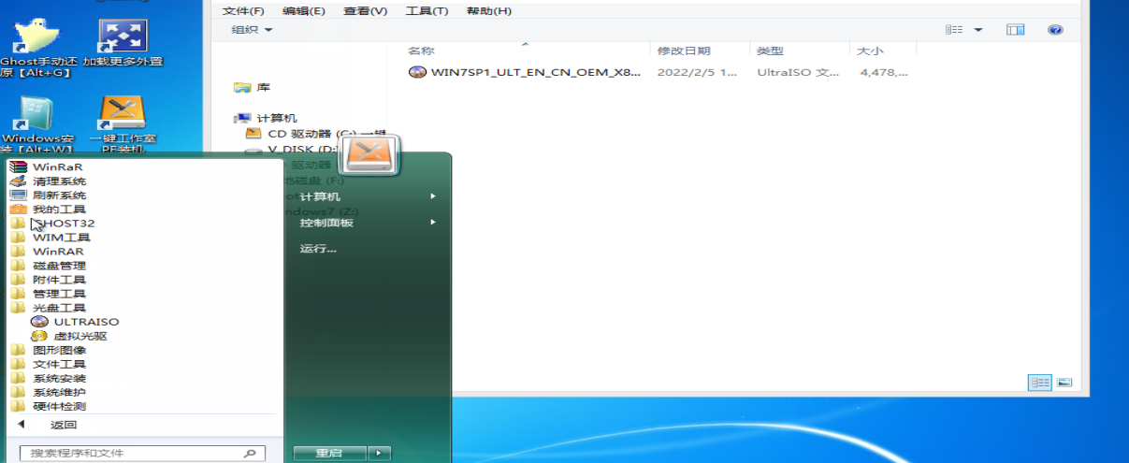This screenshot has height=463, width=1129.
Task: Click the start menu search magnifier icon
Action: click(x=250, y=453)
